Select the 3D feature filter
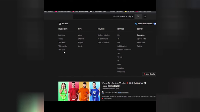 (x=118, y=61)
